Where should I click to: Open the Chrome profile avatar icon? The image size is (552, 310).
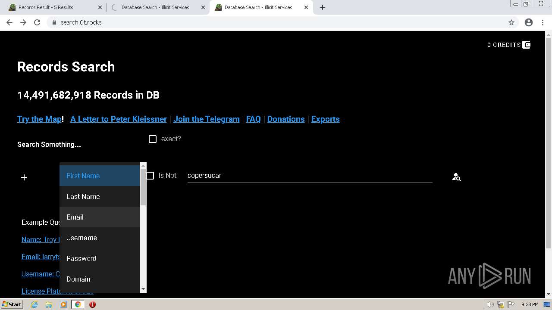[x=529, y=22]
